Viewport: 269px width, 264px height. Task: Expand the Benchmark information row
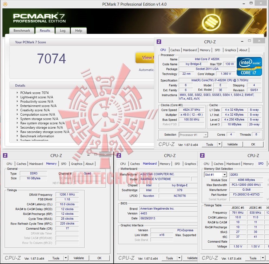17,136
